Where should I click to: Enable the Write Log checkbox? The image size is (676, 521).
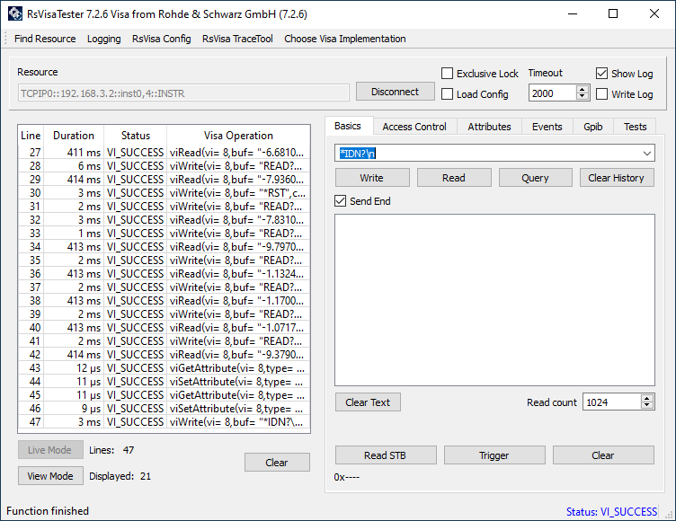tap(602, 94)
